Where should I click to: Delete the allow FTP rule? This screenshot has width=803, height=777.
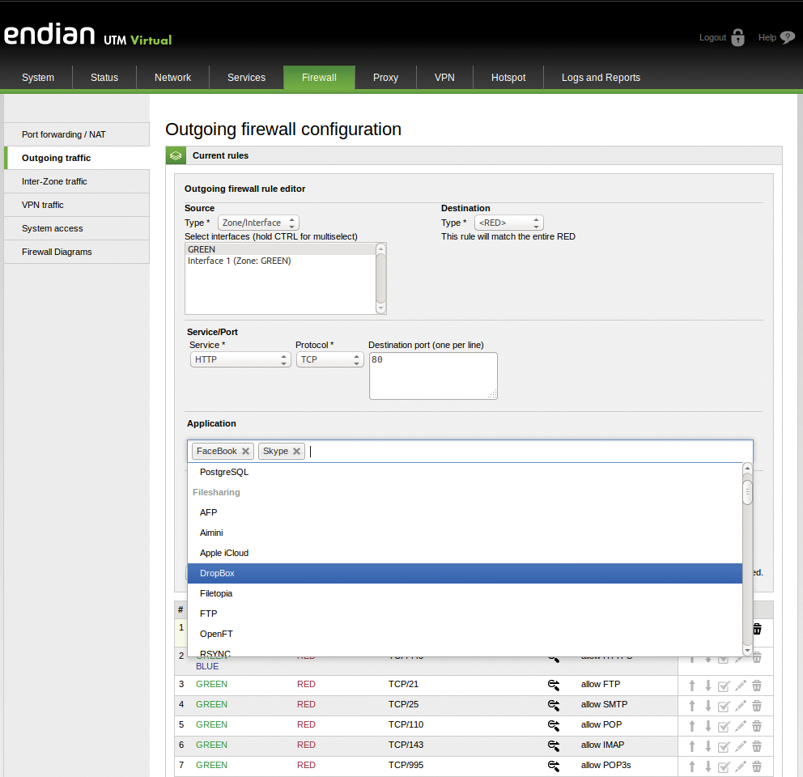(x=757, y=686)
